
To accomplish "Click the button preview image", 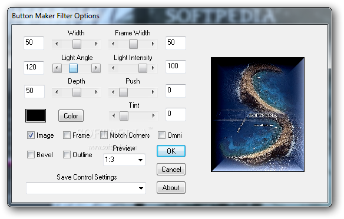I will [x=257, y=114].
